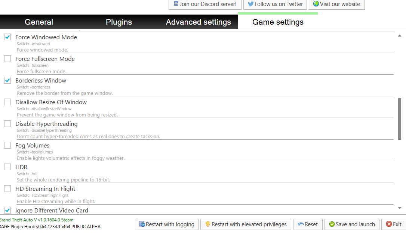Click the green Save and launch checkmark icon

tap(332, 224)
